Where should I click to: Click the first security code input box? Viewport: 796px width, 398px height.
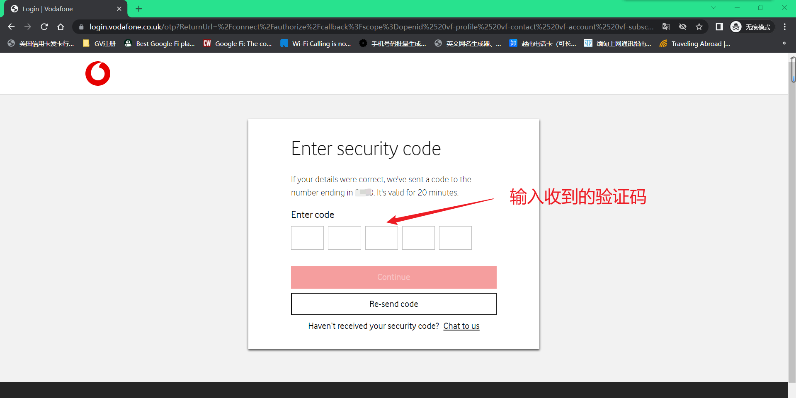[307, 238]
